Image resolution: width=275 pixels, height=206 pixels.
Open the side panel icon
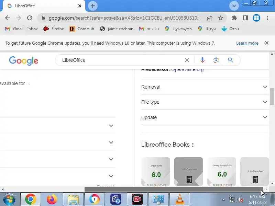[x=245, y=18]
